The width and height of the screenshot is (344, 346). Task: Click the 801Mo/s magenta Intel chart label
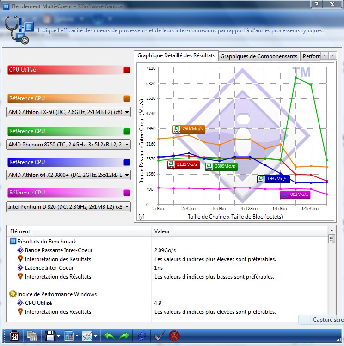[295, 194]
